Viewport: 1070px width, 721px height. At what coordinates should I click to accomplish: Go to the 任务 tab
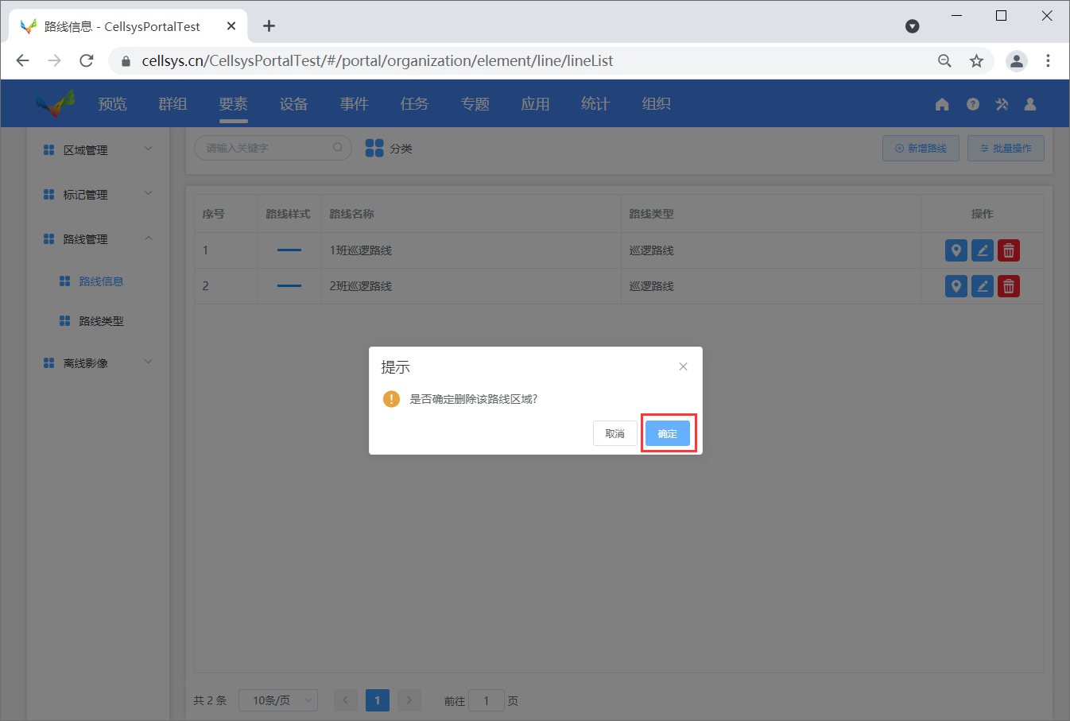(x=414, y=103)
